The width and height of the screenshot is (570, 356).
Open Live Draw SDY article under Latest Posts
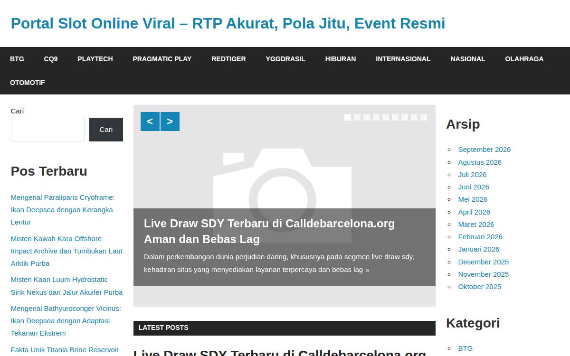[x=280, y=352]
